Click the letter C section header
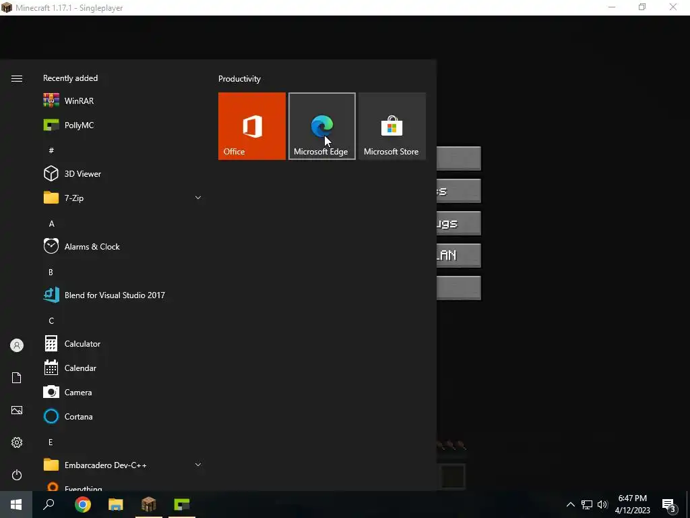Viewport: 690px width, 518px height. point(51,320)
